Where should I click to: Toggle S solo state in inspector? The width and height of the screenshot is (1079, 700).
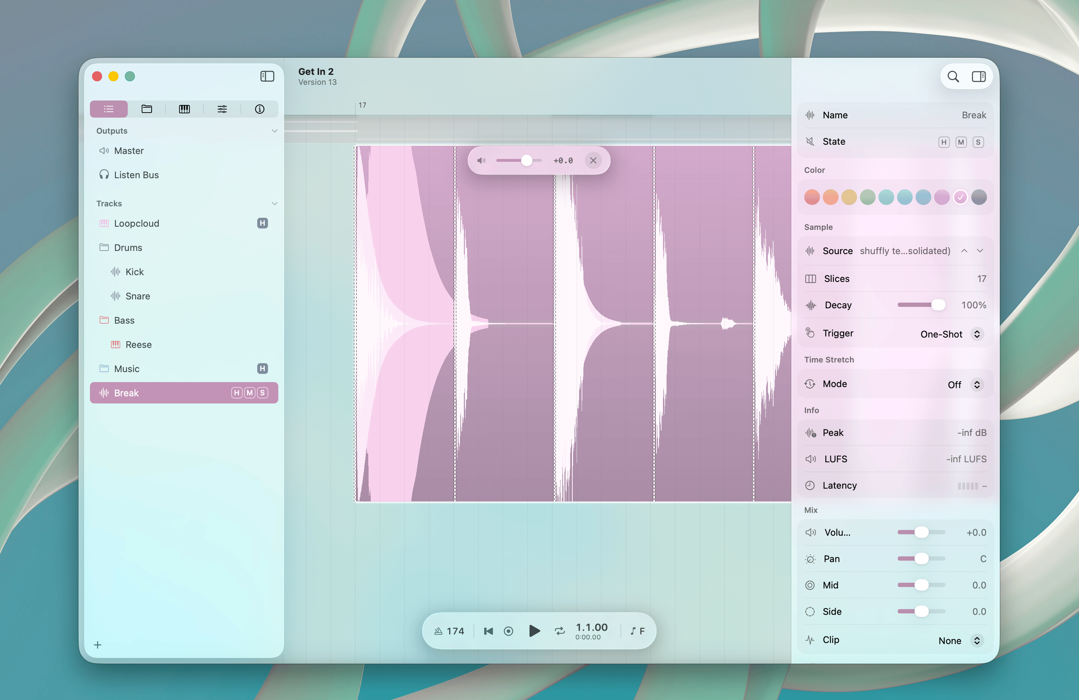(978, 142)
